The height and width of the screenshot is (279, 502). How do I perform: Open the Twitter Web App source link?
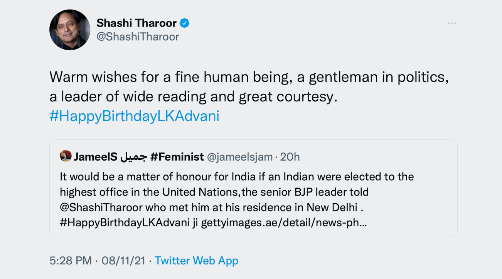coord(196,261)
